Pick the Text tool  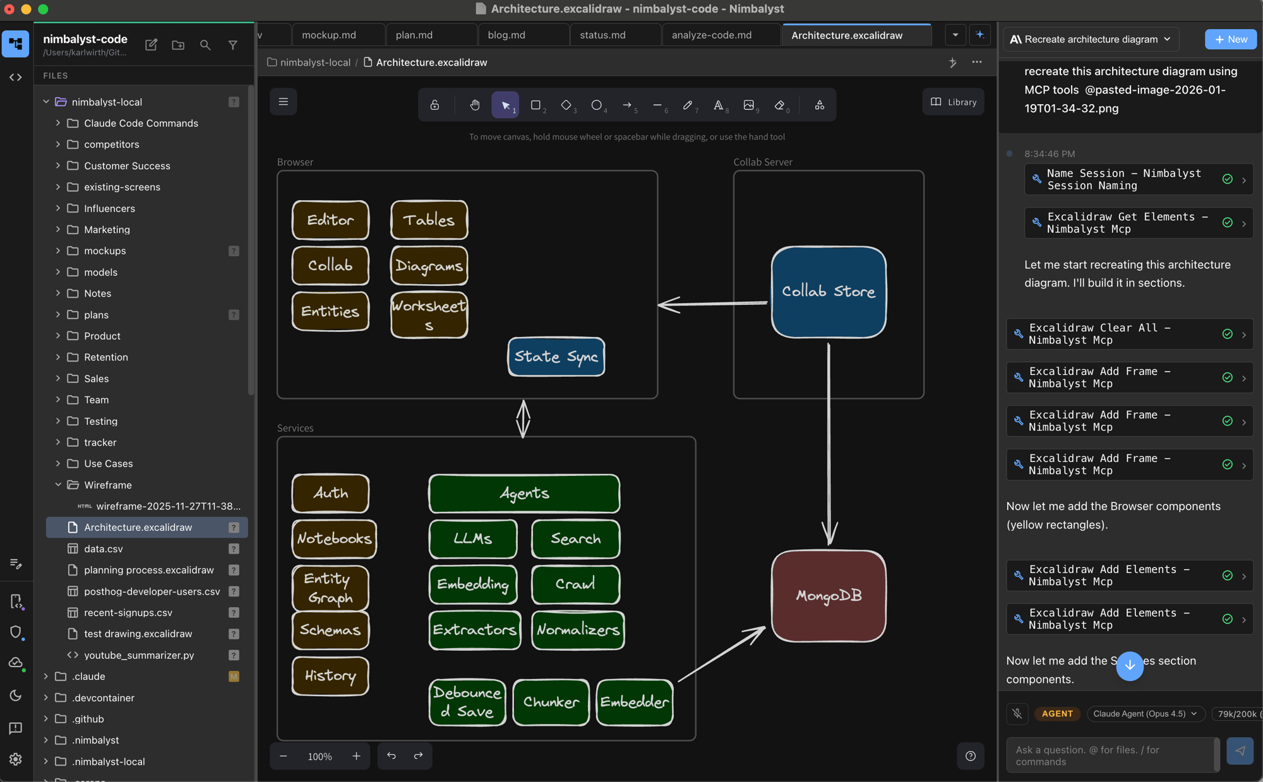point(718,105)
